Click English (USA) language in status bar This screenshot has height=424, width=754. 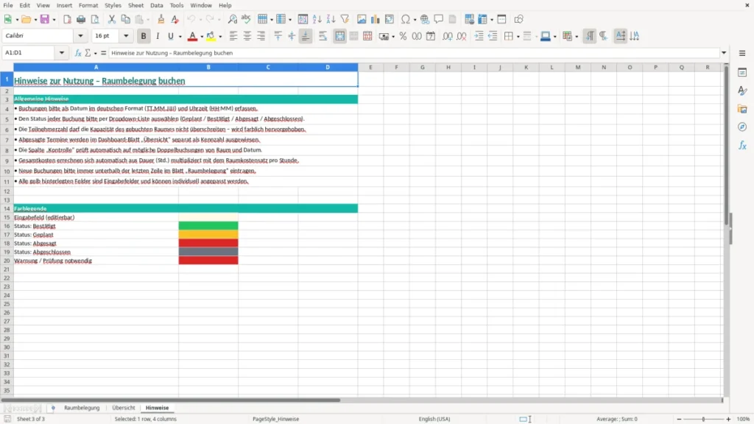point(434,419)
